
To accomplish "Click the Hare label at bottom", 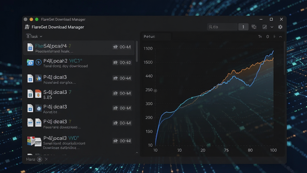I will point(31,159).
